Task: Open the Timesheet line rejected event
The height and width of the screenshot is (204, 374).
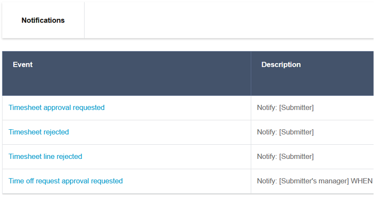Action: (x=45, y=157)
